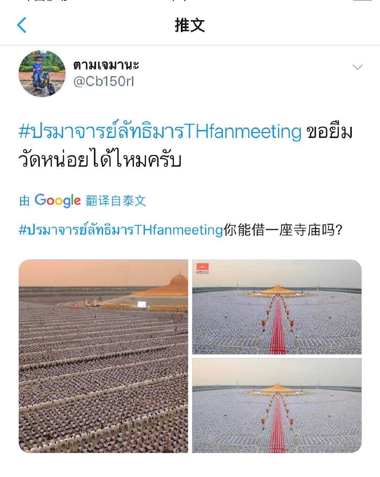The height and width of the screenshot is (477, 380).
Task: Tap the @Cb150rl username handle
Action: [x=103, y=82]
